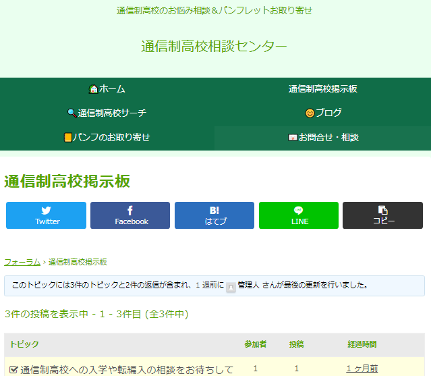Share the page with the LINE button

[299, 215]
